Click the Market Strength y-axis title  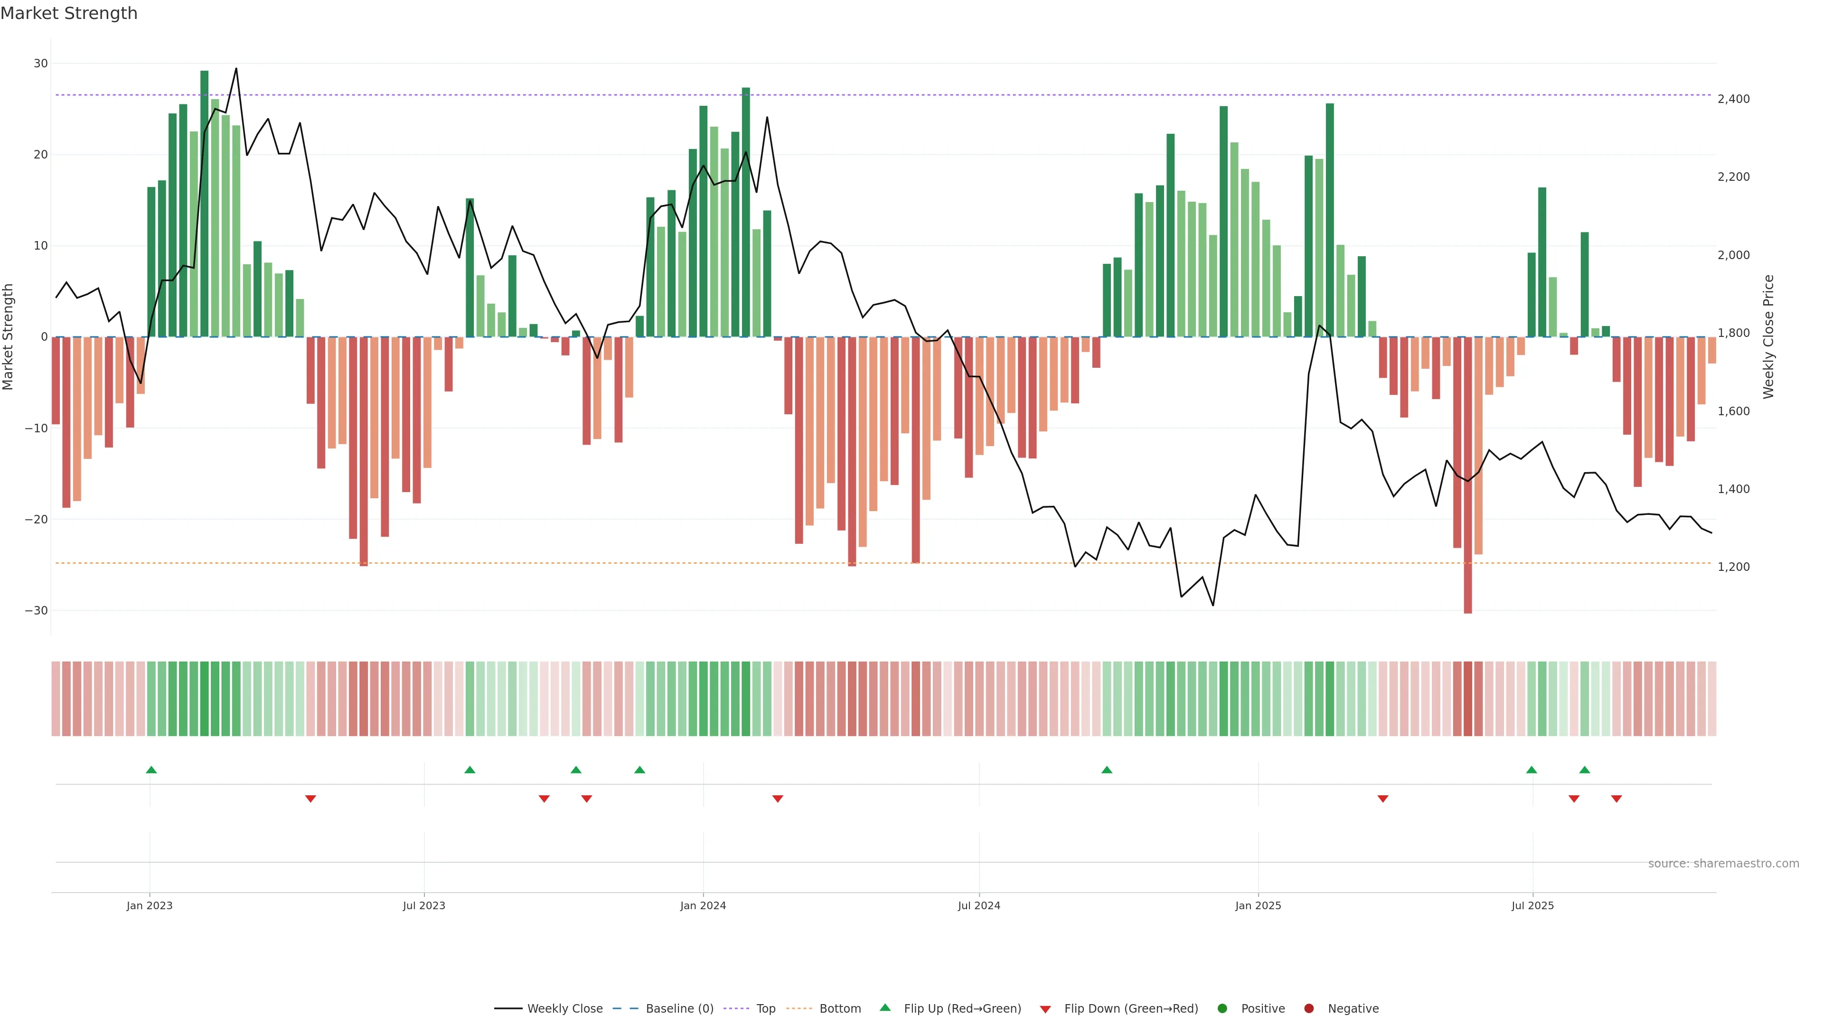coord(9,337)
